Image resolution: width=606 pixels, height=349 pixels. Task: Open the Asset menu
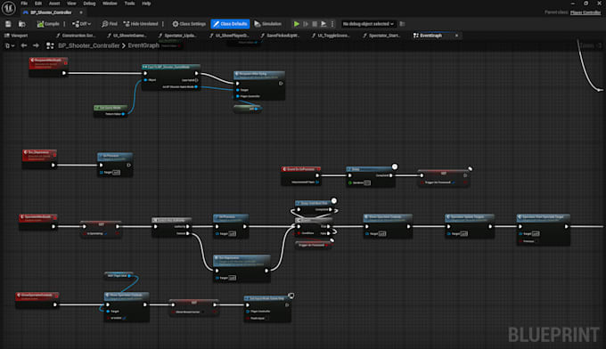[x=54, y=4]
